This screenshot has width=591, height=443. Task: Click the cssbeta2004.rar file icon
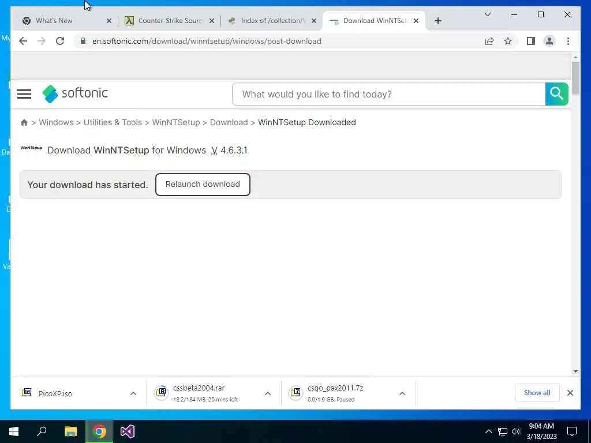(161, 392)
